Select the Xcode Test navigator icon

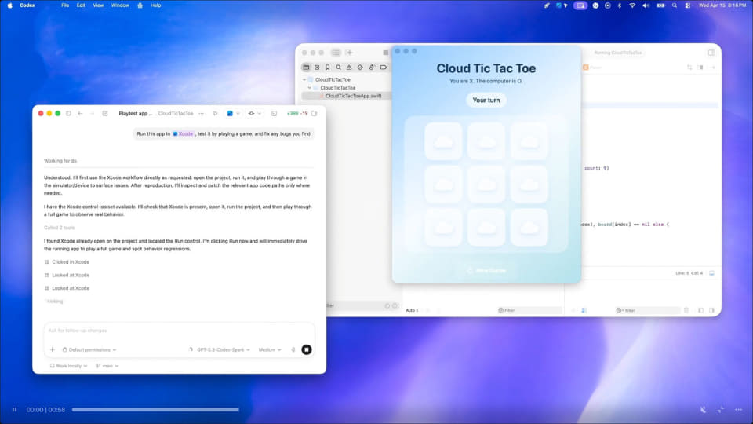[360, 68]
